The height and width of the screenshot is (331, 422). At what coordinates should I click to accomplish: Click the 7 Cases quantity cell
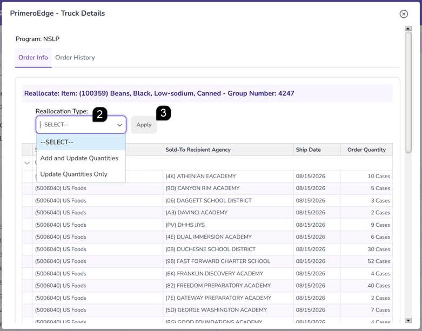(x=366, y=310)
